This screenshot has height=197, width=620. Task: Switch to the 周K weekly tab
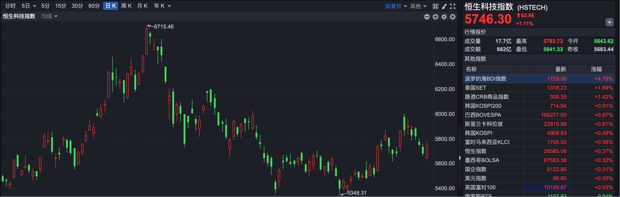click(x=126, y=6)
